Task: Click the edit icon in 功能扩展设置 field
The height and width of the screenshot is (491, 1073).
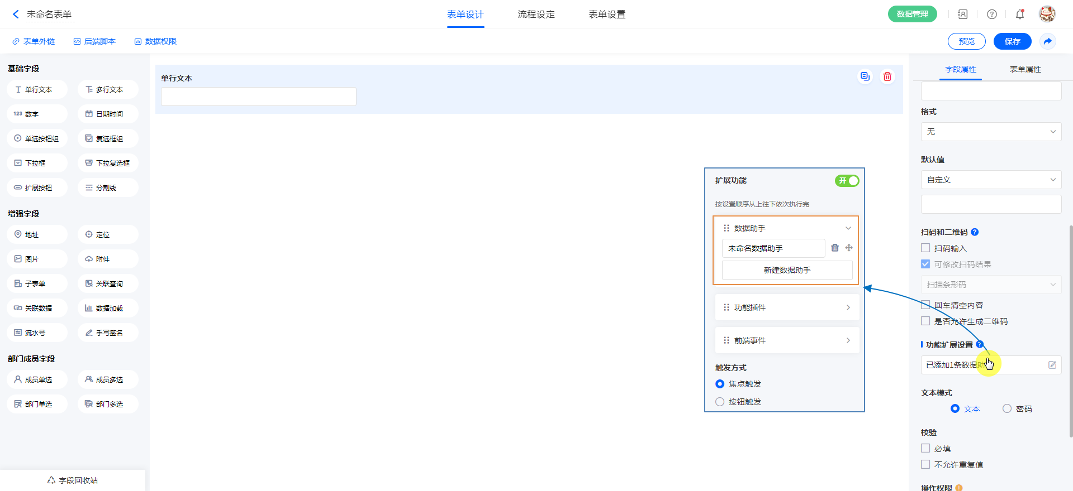Action: [x=1052, y=365]
